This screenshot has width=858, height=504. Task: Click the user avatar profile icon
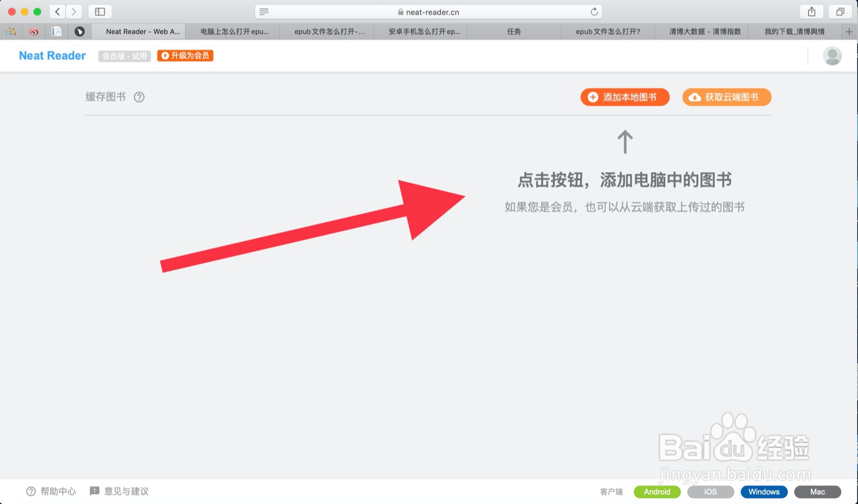[832, 55]
